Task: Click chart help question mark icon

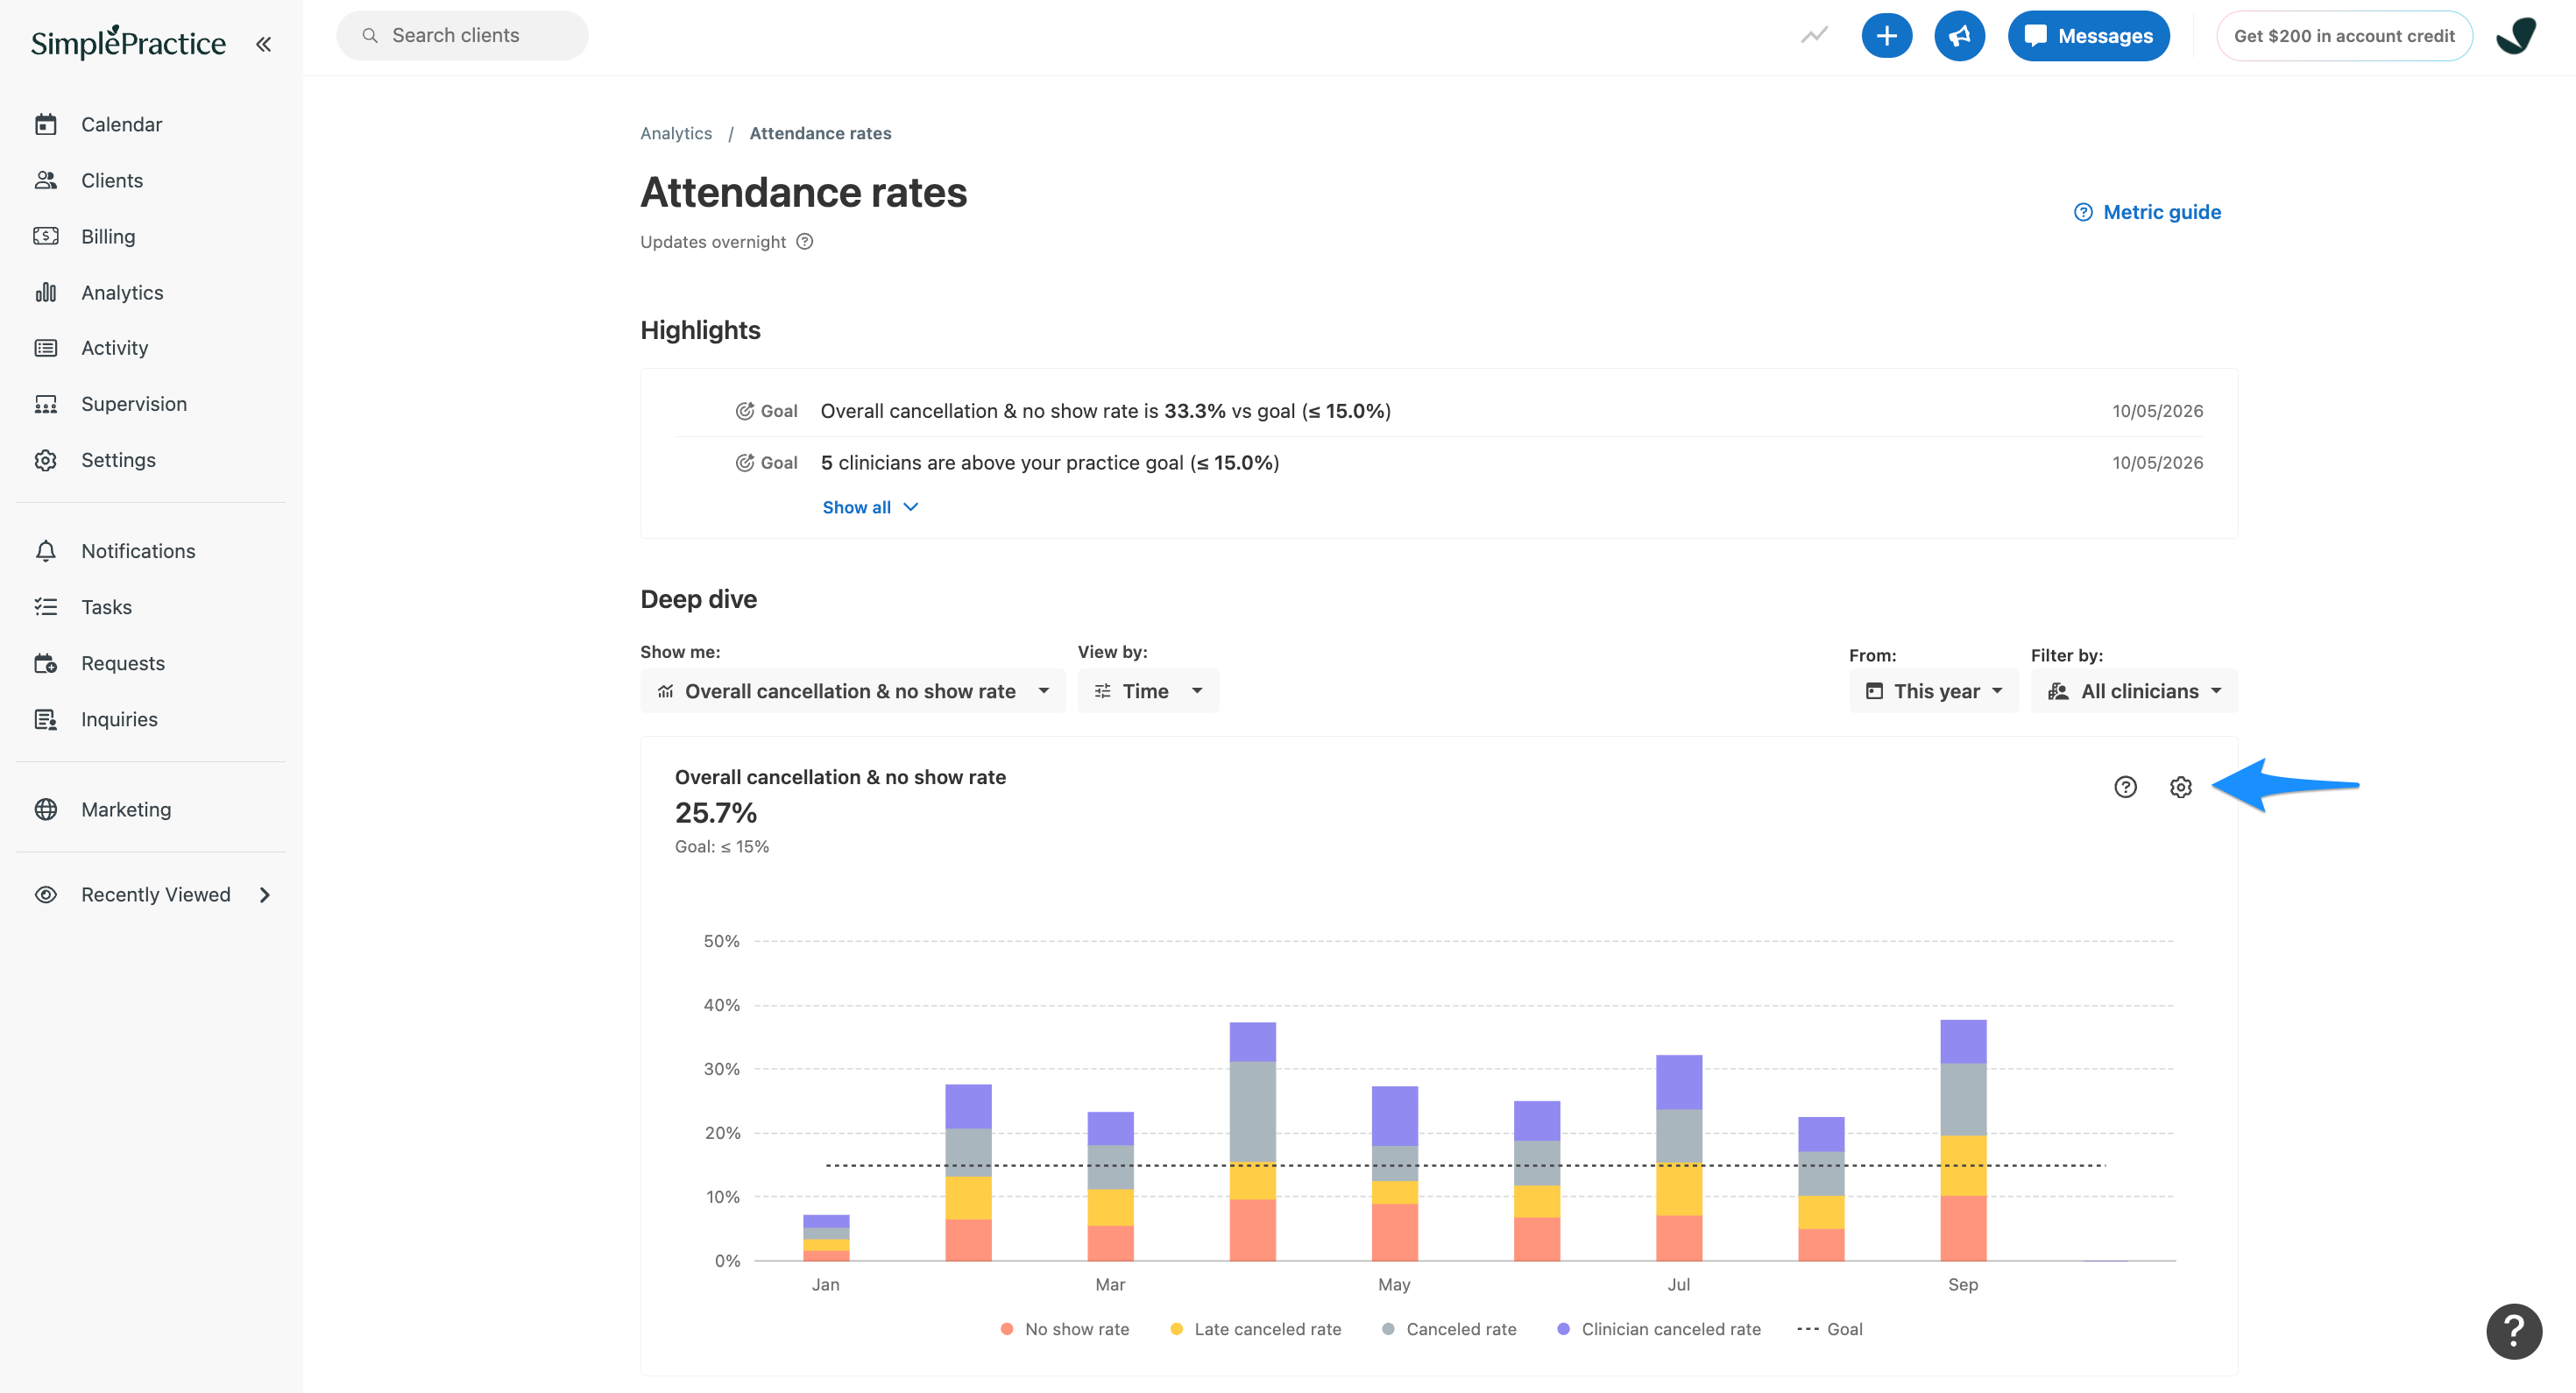Action: pyautogui.click(x=2125, y=787)
